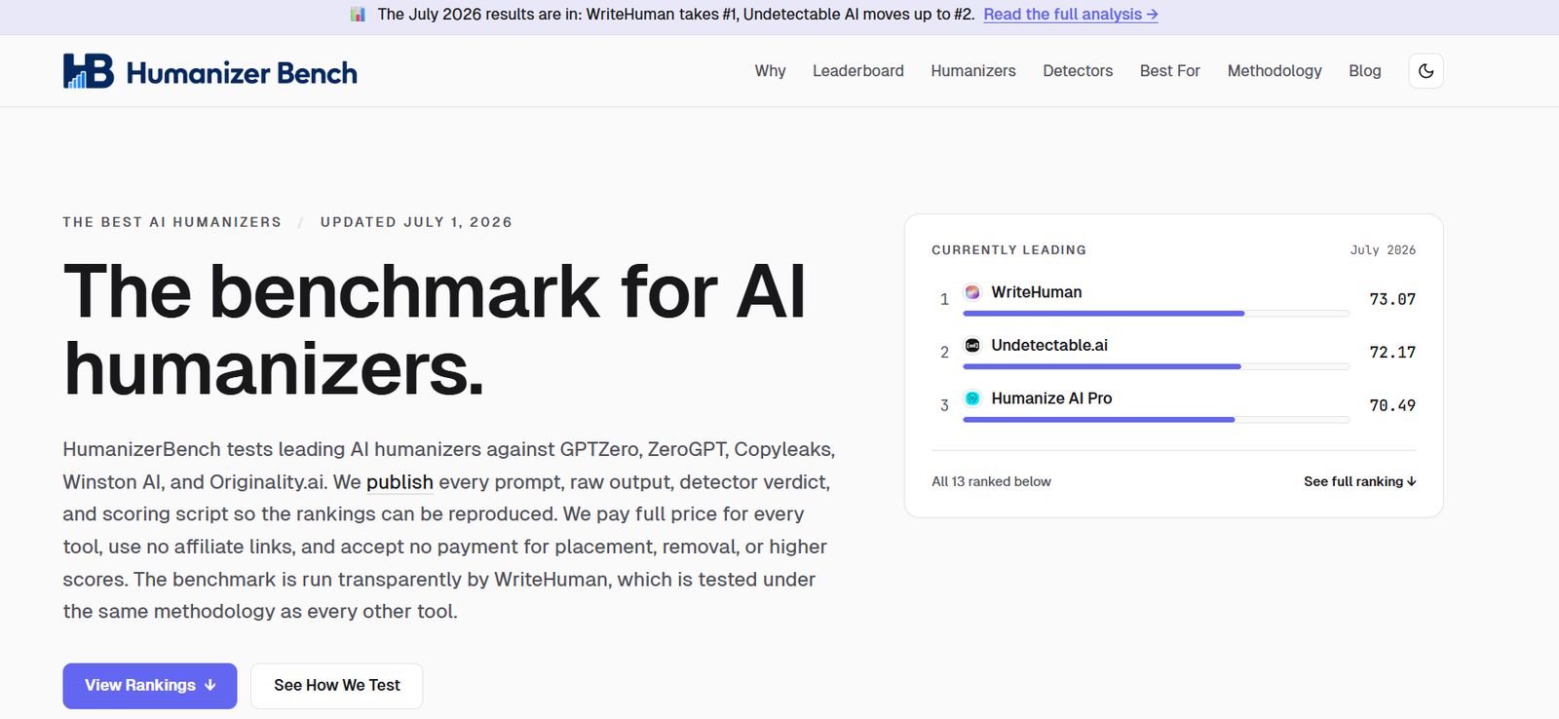Select the Best For nav item
This screenshot has height=719, width=1559.
pyautogui.click(x=1170, y=71)
